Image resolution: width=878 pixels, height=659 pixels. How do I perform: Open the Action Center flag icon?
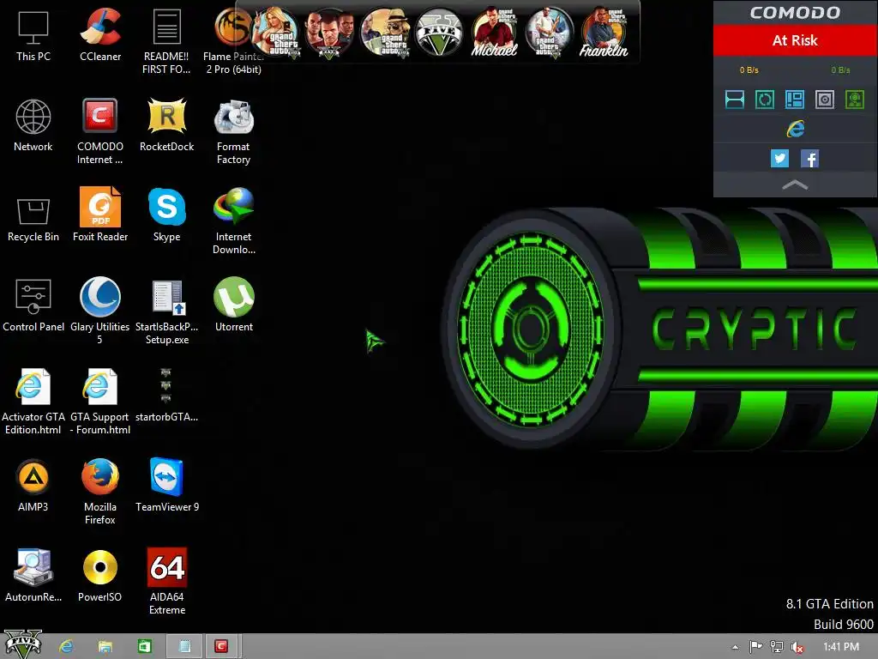click(x=756, y=647)
